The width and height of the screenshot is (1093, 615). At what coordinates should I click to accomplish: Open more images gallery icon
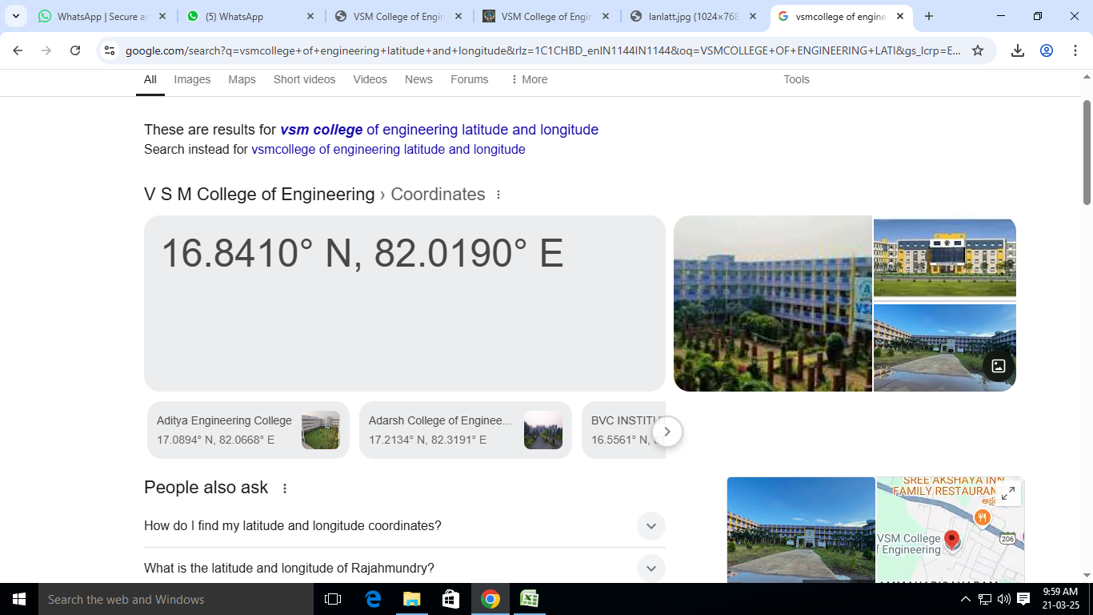[x=999, y=366]
